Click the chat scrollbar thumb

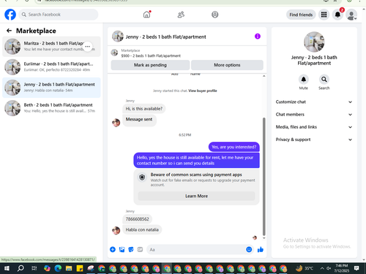point(264,177)
